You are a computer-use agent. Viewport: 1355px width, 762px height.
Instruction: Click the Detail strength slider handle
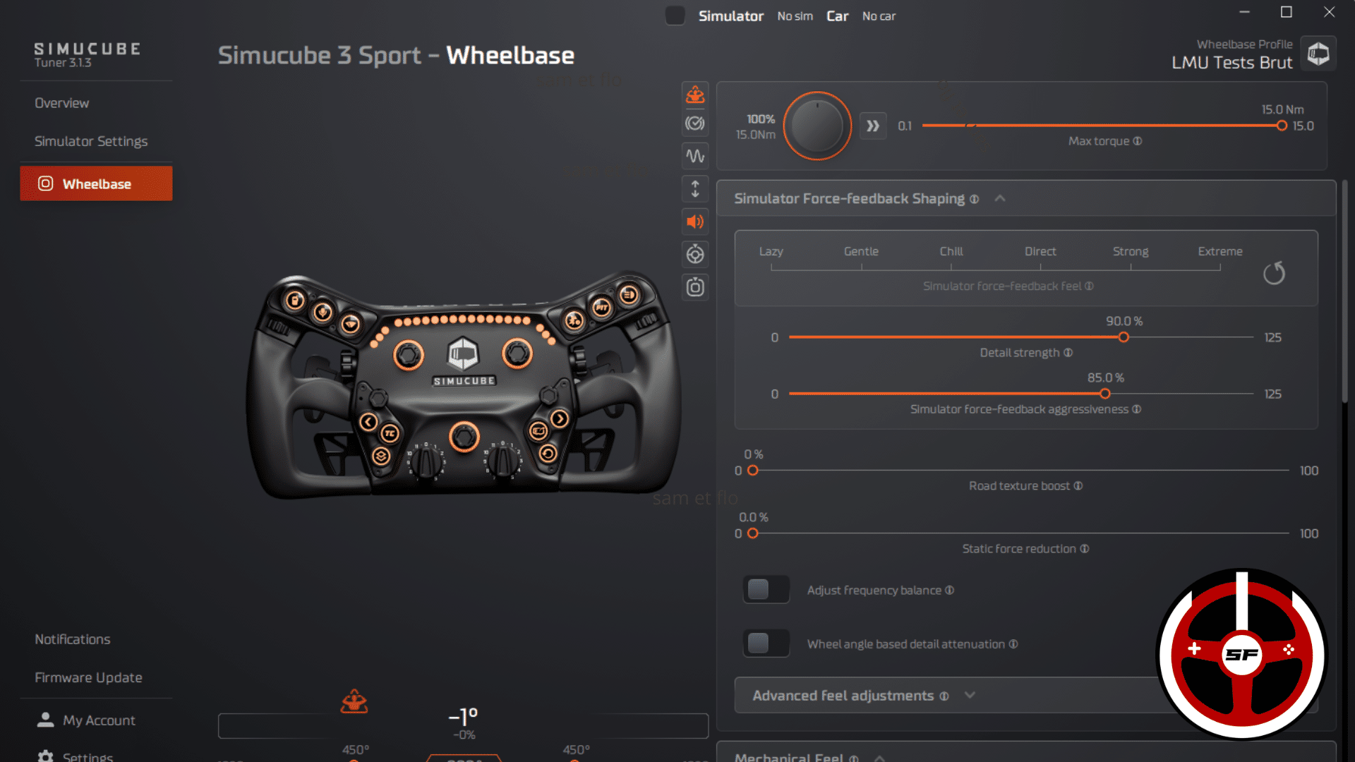tap(1124, 337)
